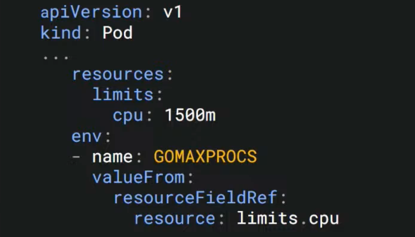Click the valueFrom key
Image resolution: width=415 pixels, height=237 pixels.
(x=139, y=177)
